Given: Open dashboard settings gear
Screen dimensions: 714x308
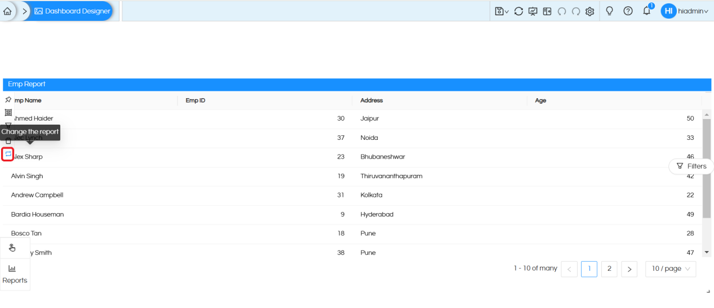Looking at the screenshot, I should (x=590, y=11).
